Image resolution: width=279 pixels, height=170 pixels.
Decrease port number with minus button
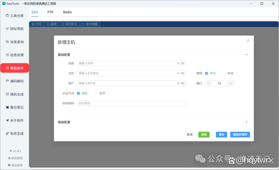[208, 83]
